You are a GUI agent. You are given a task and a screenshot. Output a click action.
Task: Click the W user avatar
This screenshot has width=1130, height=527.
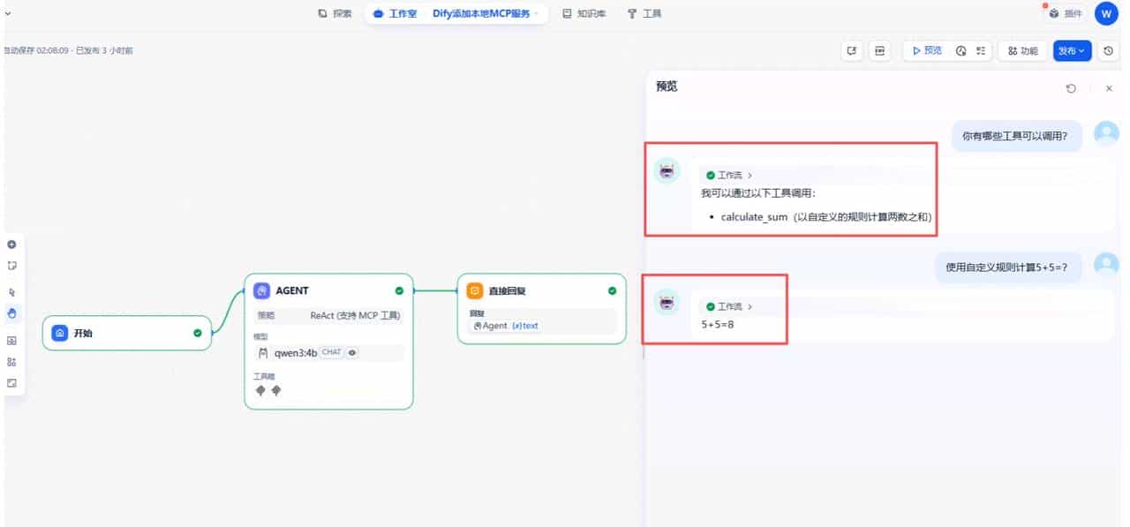(x=1105, y=13)
